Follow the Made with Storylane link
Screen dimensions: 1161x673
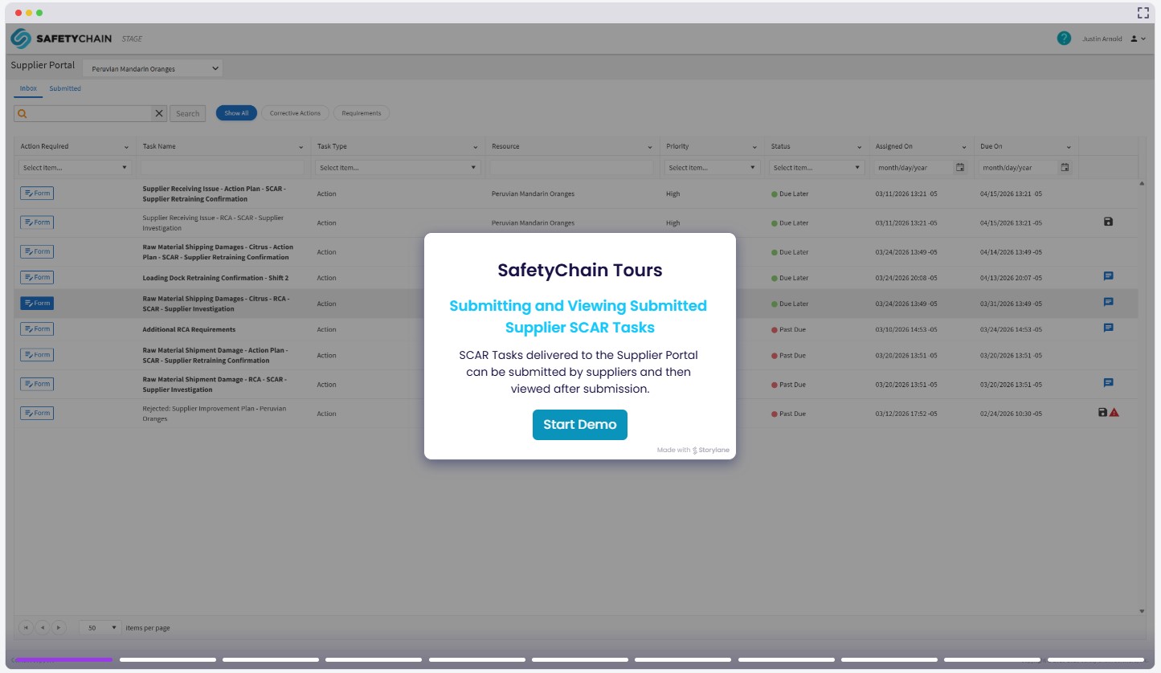click(x=693, y=450)
